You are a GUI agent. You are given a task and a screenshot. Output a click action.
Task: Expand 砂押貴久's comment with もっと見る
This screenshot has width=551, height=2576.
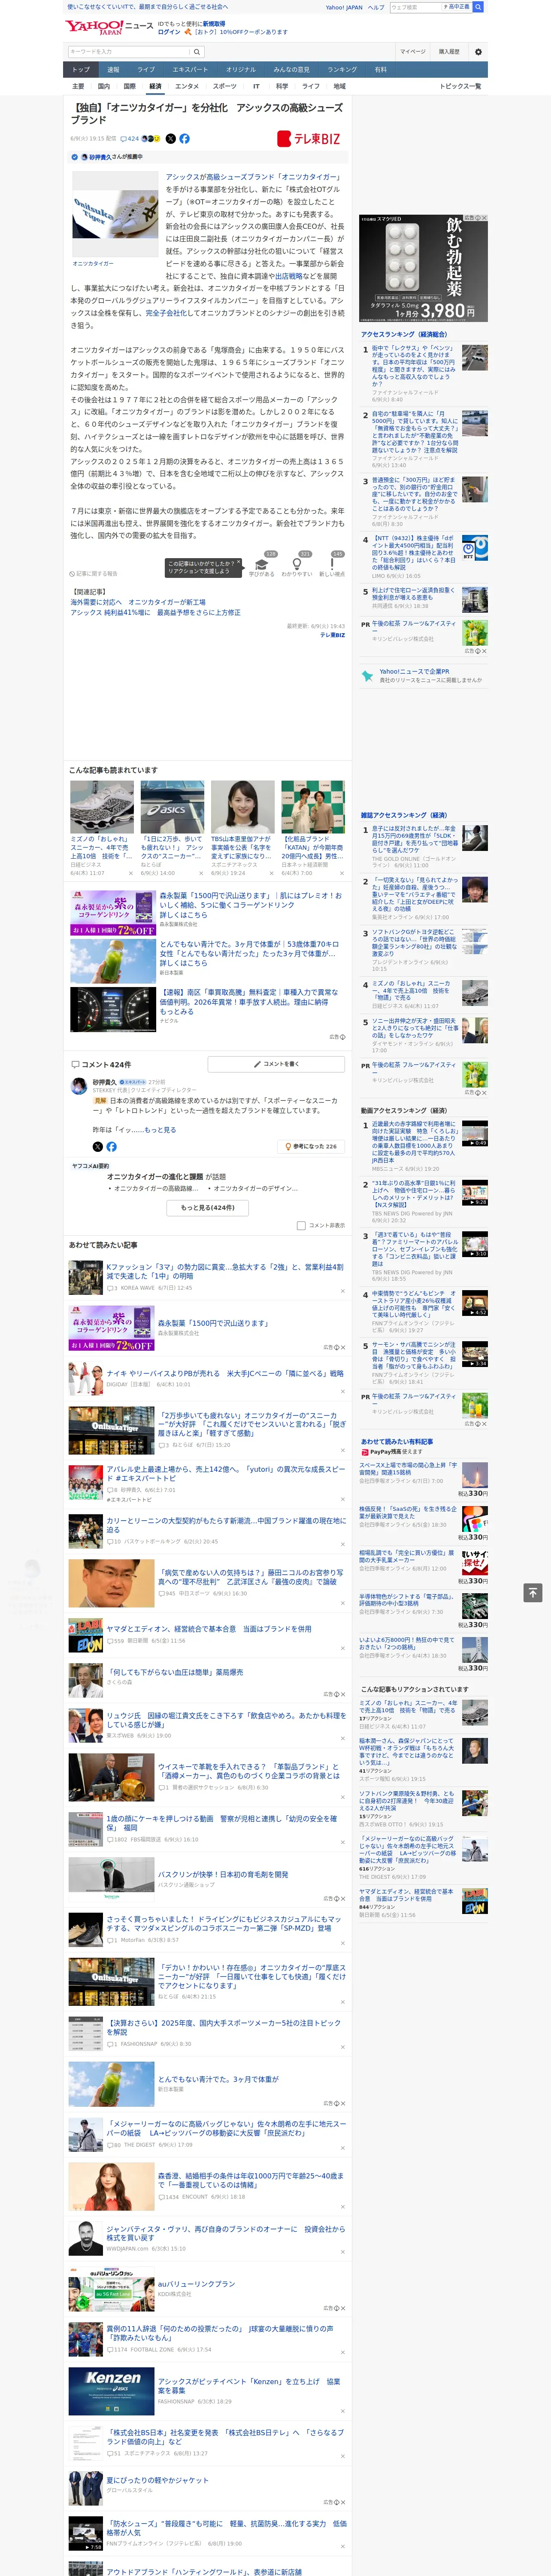160,1129
